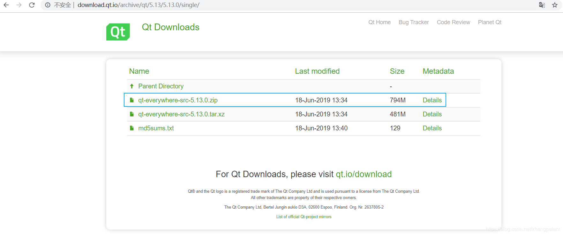Click the 481M size value

click(x=398, y=114)
